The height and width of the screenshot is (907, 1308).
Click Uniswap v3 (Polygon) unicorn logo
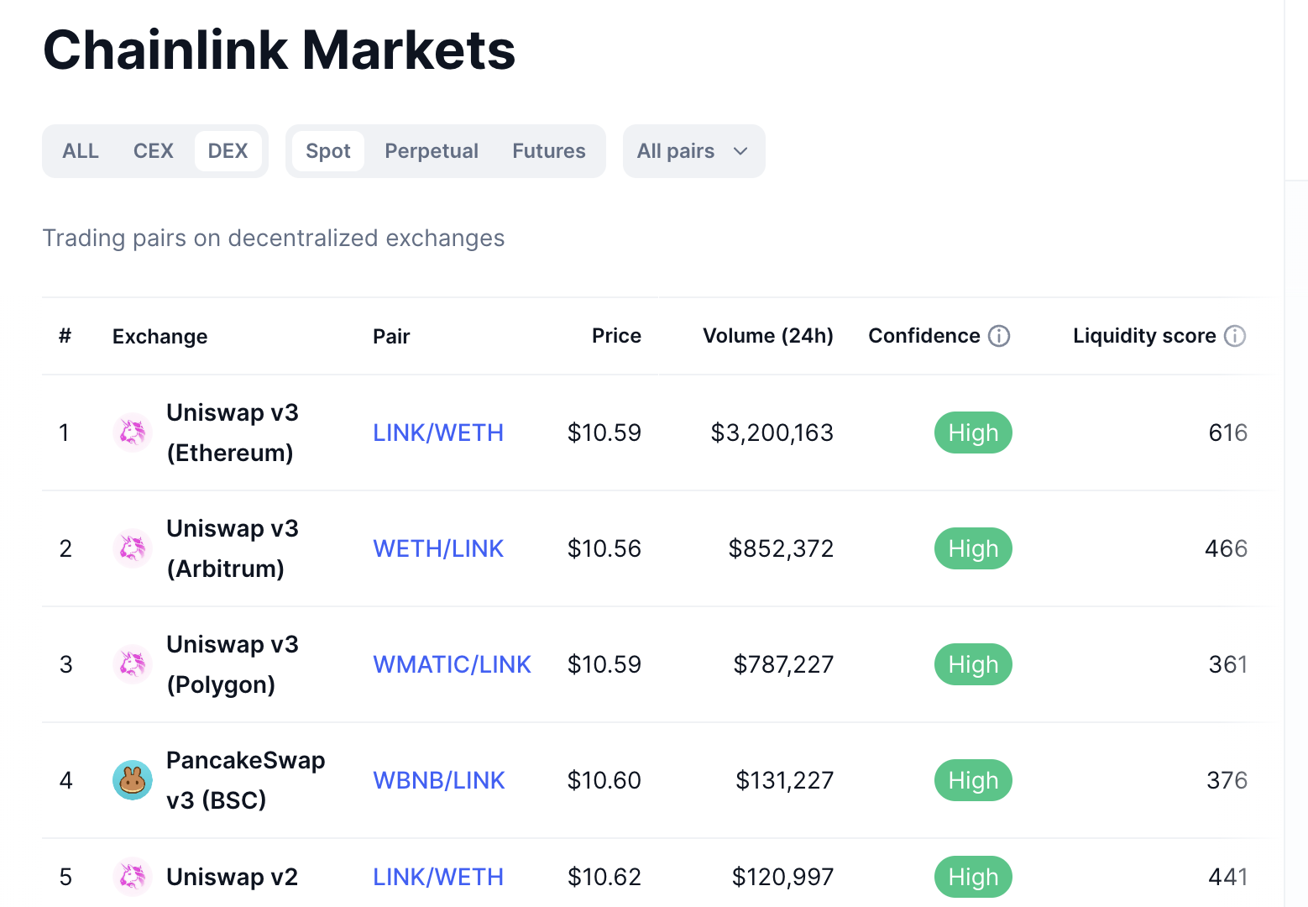(133, 664)
